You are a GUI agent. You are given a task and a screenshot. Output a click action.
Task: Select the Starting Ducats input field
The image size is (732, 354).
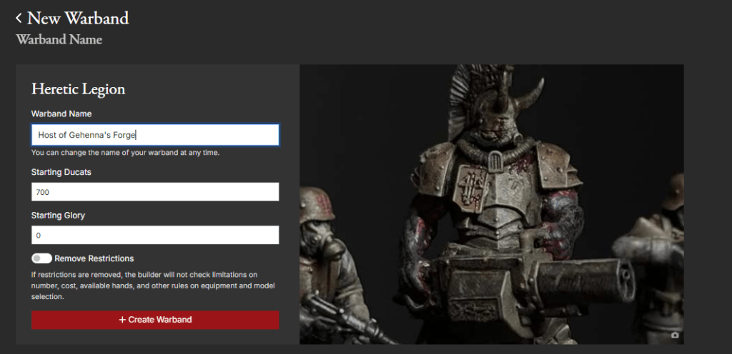(155, 192)
